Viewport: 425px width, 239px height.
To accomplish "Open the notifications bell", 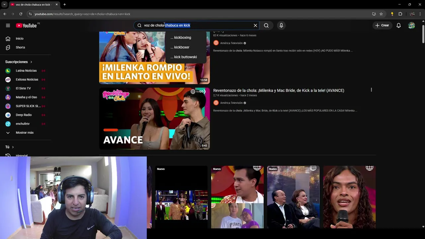I will tap(398, 26).
